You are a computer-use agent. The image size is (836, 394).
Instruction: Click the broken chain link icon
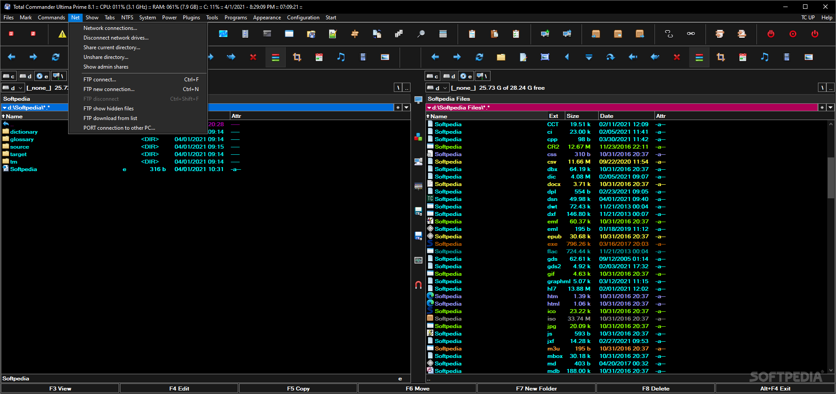pyautogui.click(x=669, y=34)
